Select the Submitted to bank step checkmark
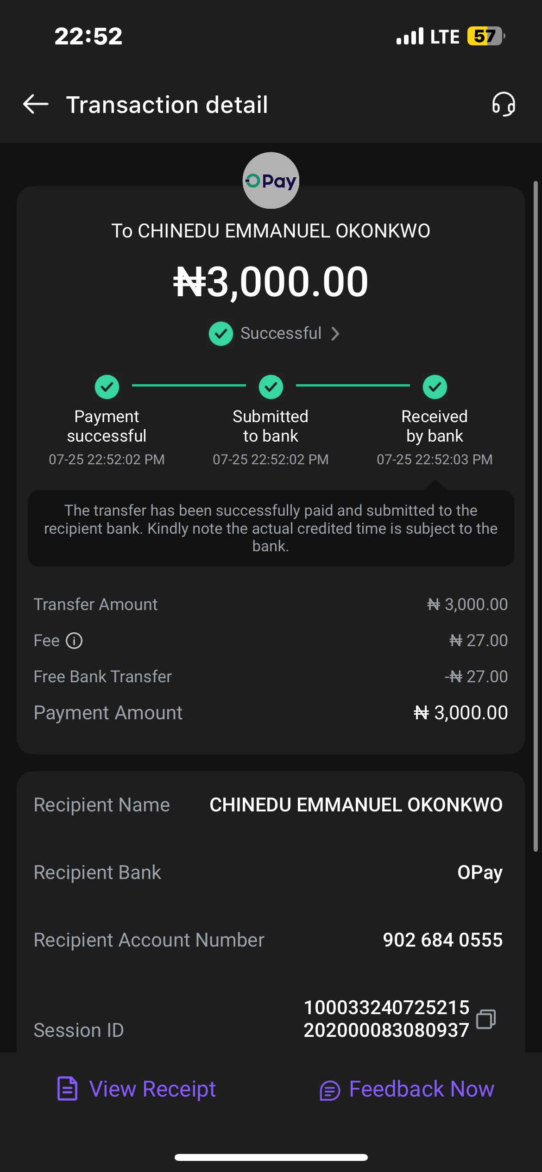Viewport: 542px width, 1172px height. point(271,387)
